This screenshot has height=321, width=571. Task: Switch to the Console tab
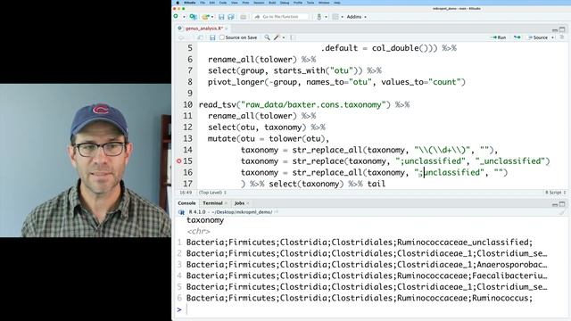pos(186,203)
